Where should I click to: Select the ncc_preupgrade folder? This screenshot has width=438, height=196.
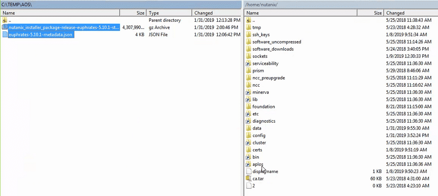click(x=269, y=78)
